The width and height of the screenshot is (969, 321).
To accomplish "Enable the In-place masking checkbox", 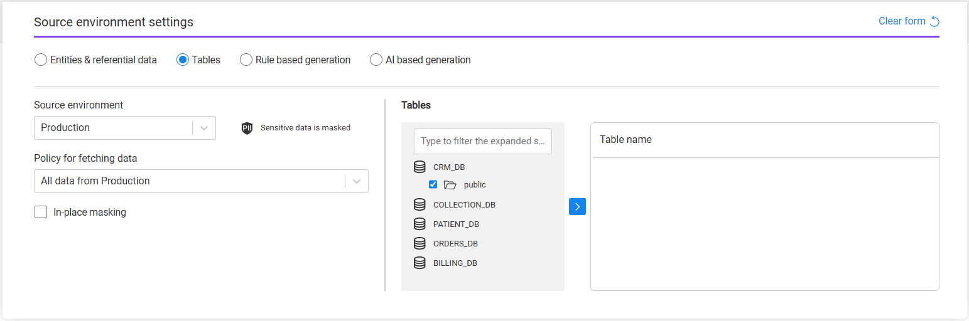I will [41, 212].
